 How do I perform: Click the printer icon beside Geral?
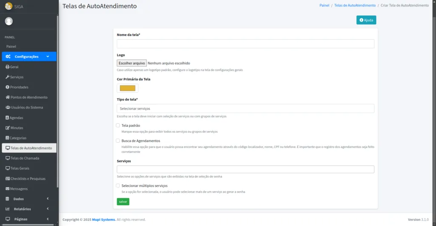pyautogui.click(x=7, y=67)
